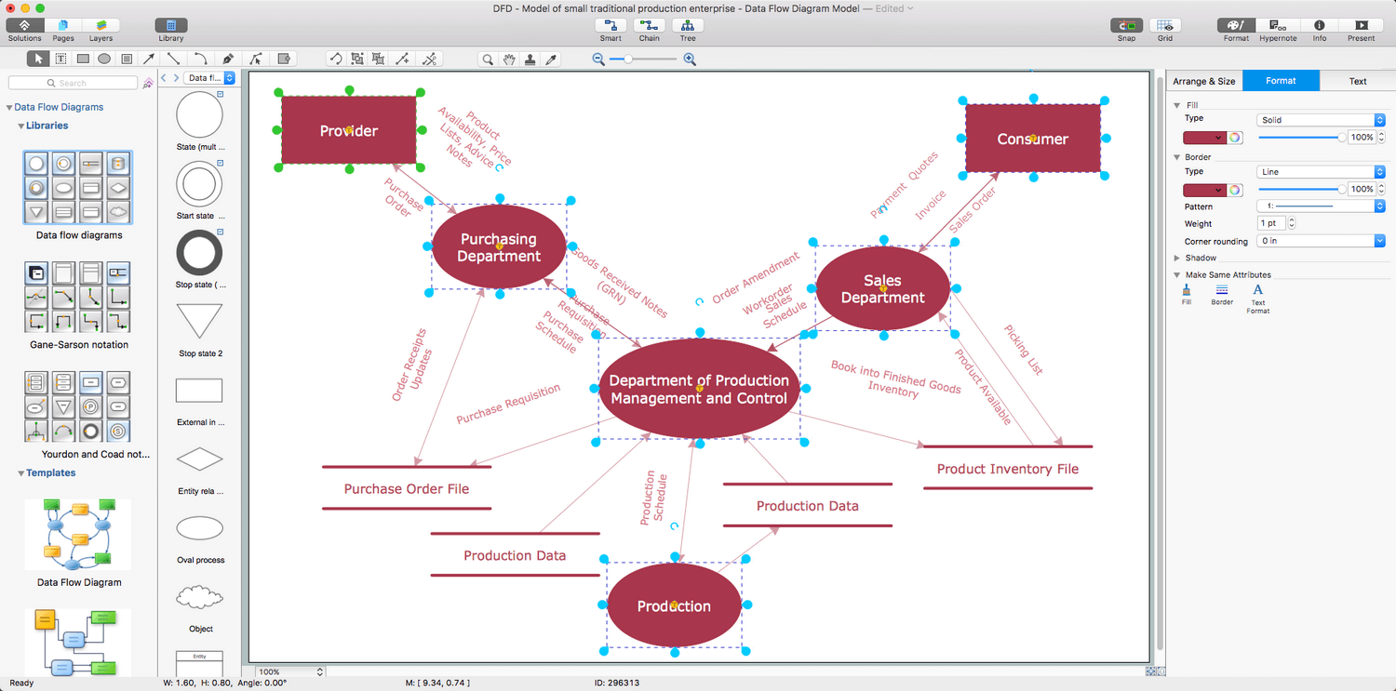
Task: Open the Fill Type dropdown showing Solid
Action: [1321, 120]
